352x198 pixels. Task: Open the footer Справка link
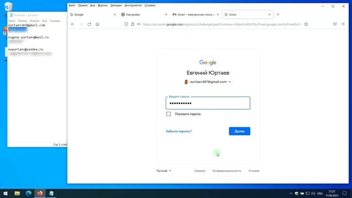coord(200,171)
